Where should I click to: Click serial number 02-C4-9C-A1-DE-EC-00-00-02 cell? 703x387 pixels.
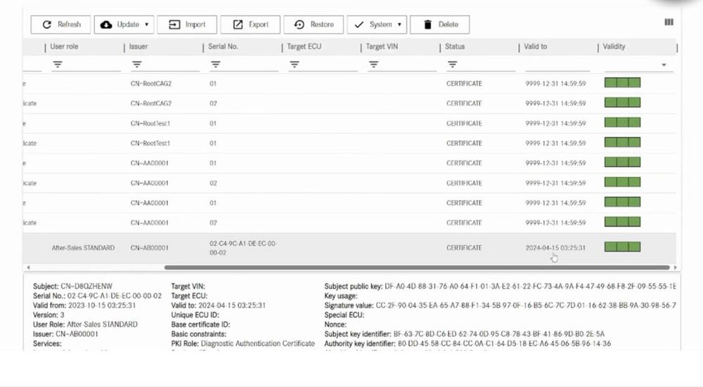(x=243, y=248)
